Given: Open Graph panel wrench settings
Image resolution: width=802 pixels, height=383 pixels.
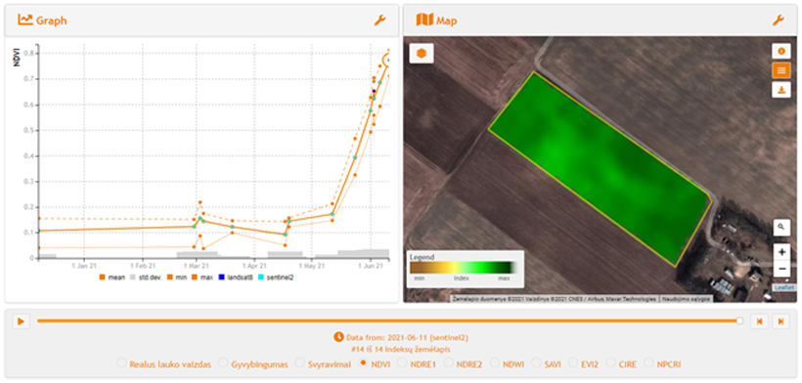Looking at the screenshot, I should [x=379, y=21].
